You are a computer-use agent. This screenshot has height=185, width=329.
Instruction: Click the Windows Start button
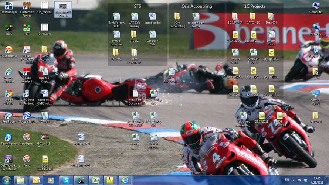click(x=6, y=180)
